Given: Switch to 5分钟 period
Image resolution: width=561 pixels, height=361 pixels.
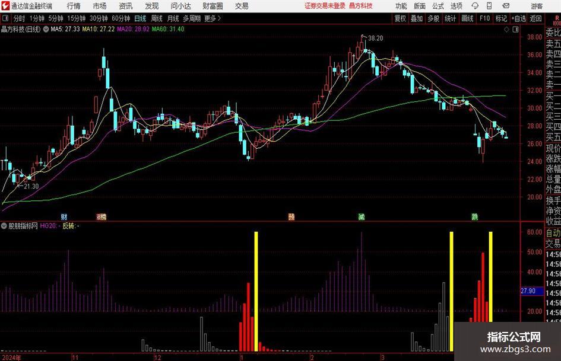Looking at the screenshot, I should point(56,18).
